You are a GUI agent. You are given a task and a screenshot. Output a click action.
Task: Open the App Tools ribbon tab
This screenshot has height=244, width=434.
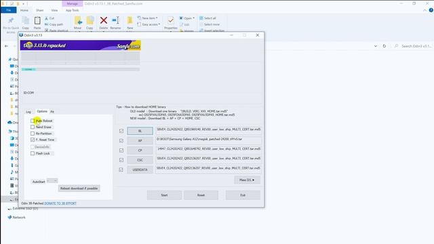click(73, 10)
